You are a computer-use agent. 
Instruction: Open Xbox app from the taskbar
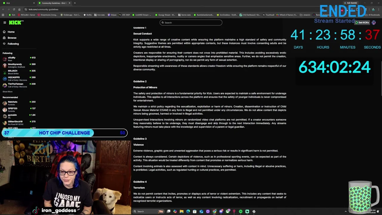[227, 211]
